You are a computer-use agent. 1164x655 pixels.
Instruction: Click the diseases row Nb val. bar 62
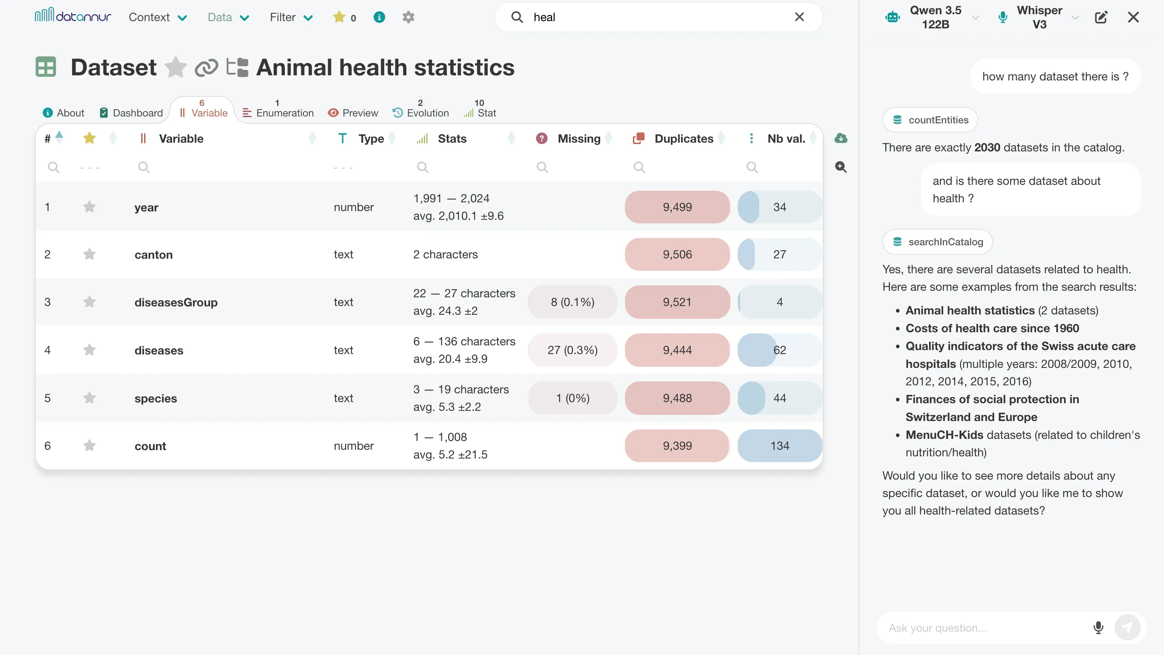click(x=780, y=350)
